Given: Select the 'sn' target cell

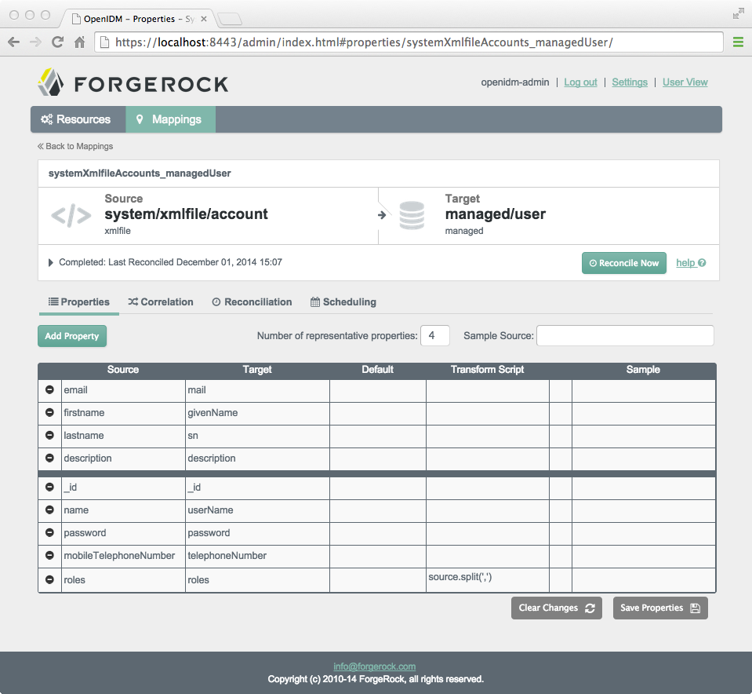Looking at the screenshot, I should tap(257, 436).
